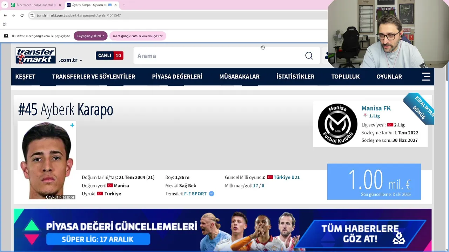
Task: Reload the page with the refresh icon
Action: pyautogui.click(x=22, y=15)
